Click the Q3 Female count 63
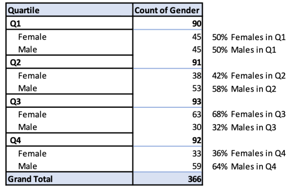 coord(197,114)
